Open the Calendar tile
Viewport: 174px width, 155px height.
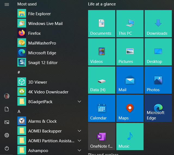tap(102, 108)
